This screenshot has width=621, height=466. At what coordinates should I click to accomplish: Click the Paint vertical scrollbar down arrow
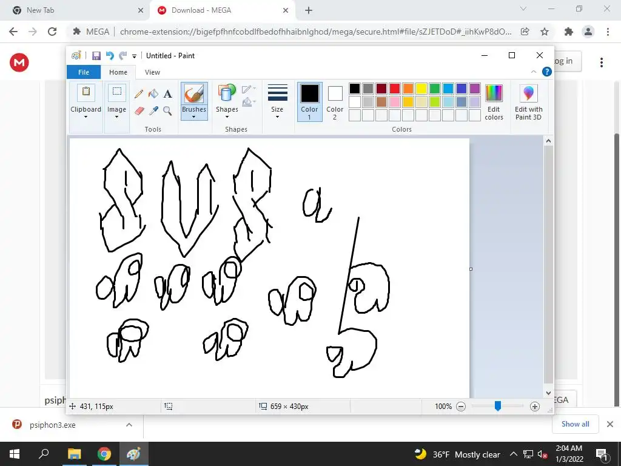click(x=548, y=393)
